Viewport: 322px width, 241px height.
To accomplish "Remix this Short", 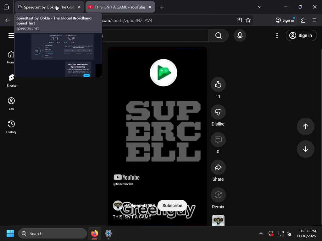I will tap(218, 195).
